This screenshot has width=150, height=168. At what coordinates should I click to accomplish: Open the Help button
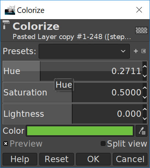[x=20, y=159]
